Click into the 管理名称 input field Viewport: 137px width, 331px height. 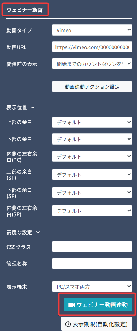coord(92,264)
